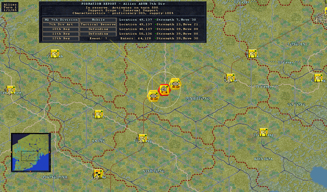Select the unit counter at Sa Dec town
327x192 pixels.
tap(99, 114)
